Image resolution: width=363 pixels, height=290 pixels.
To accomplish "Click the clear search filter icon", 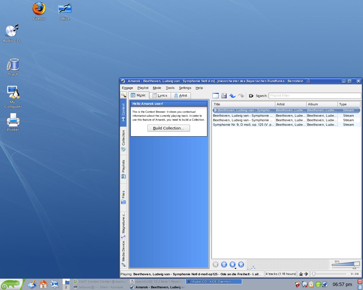I will pyautogui.click(x=251, y=96).
